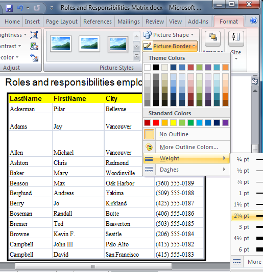Viewport: 263px width, 272px height.
Task: Click the horizontal scrollbar thumb
Action: (x=93, y=266)
